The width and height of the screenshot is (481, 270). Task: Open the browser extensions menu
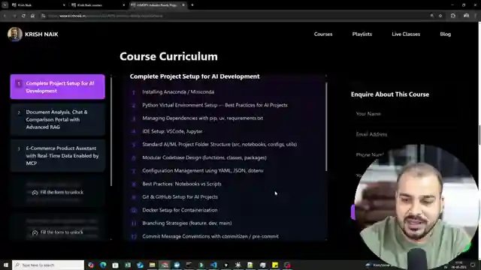pos(452,16)
